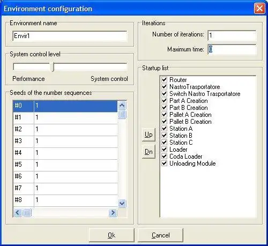Select seed row #3
268x246 pixels.
click(x=65, y=141)
